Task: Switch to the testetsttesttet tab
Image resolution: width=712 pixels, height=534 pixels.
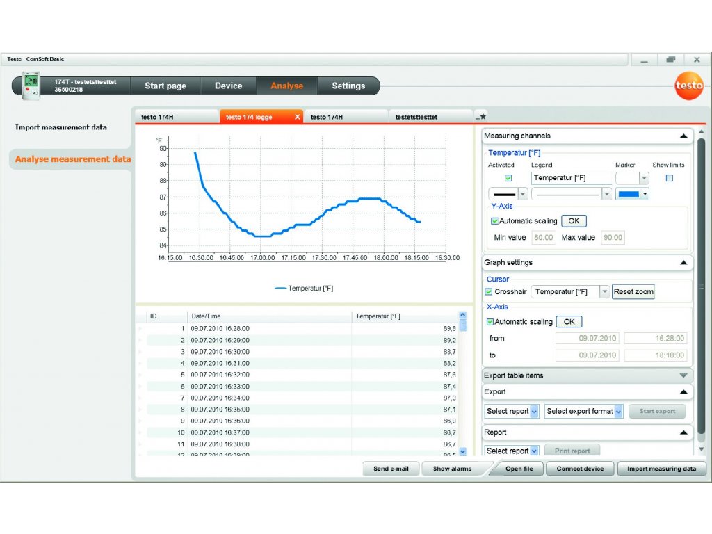Action: click(430, 117)
